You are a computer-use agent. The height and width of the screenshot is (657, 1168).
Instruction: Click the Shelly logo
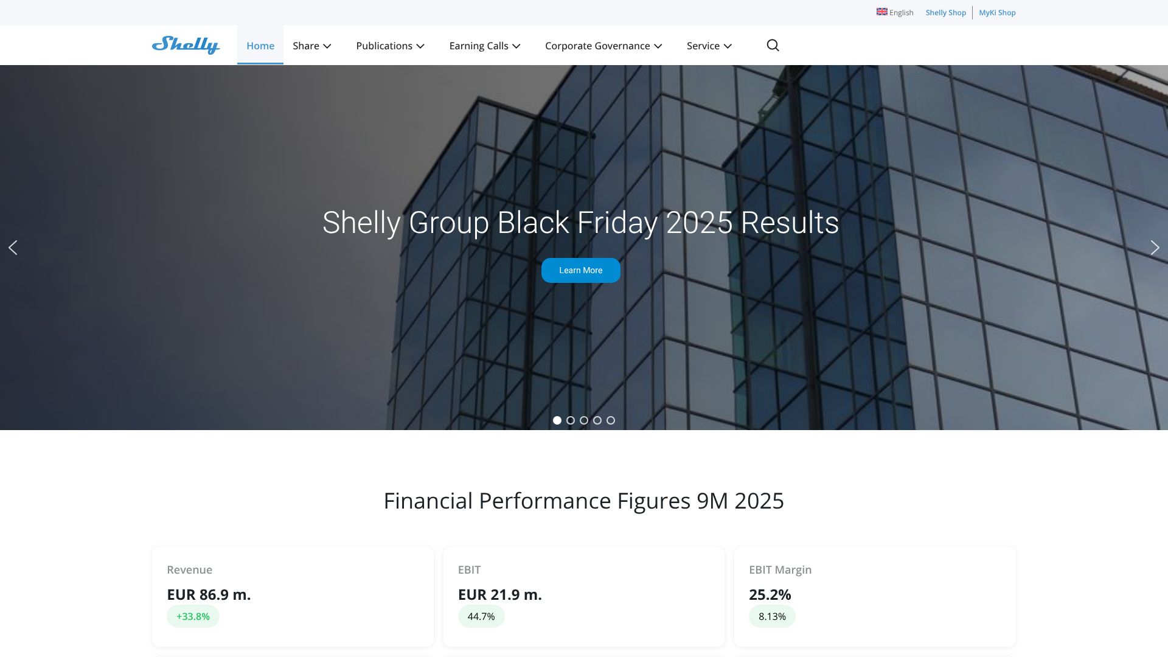coord(186,45)
